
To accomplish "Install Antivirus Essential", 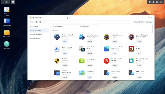I will point(65,65).
